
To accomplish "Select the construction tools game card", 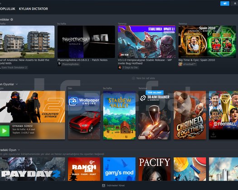I will tap(190, 169).
